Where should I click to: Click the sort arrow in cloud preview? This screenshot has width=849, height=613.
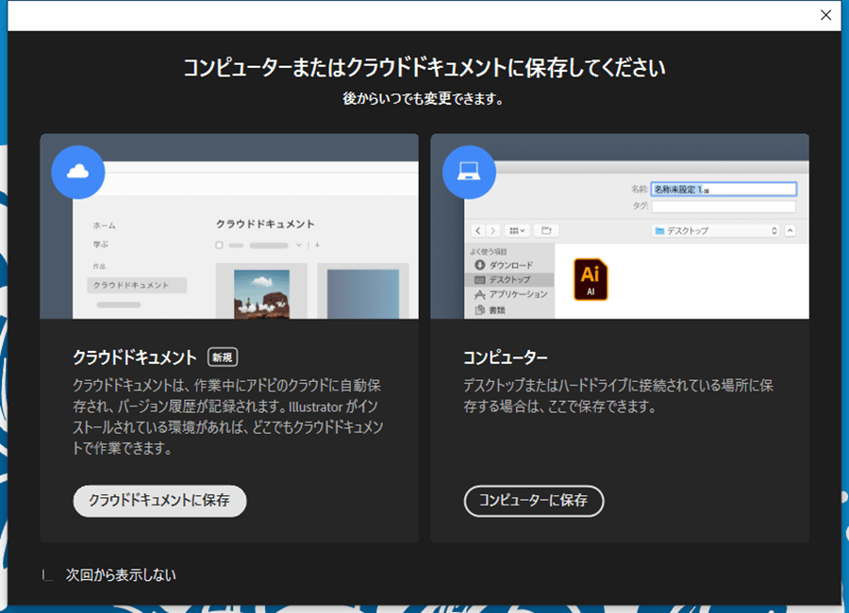(x=317, y=245)
